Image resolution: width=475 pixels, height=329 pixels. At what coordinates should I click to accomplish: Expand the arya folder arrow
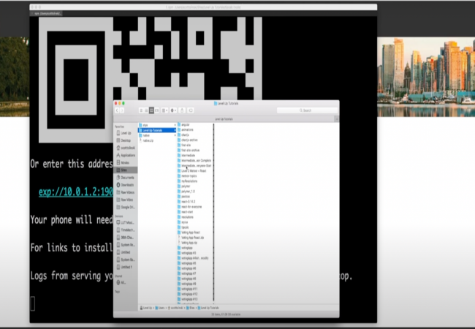175,125
